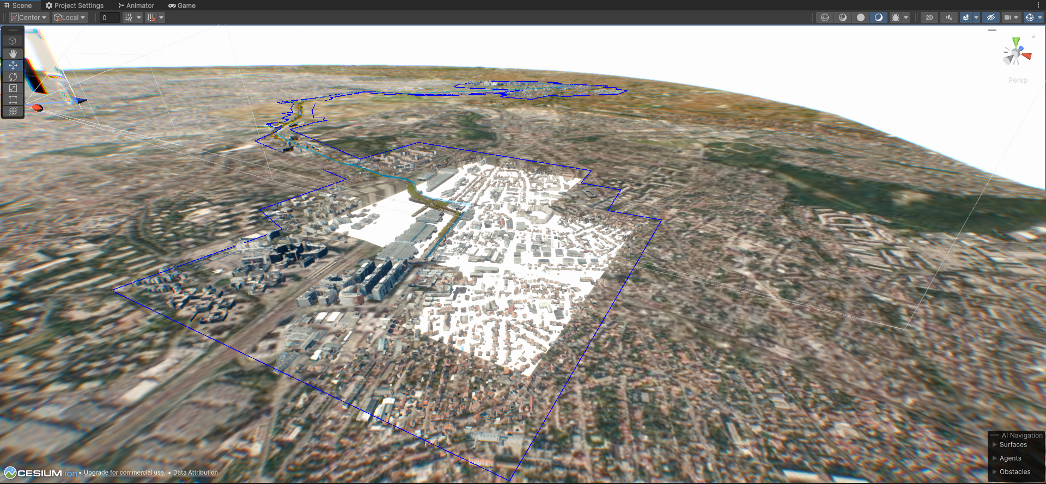1046x484 pixels.
Task: Click the red move handle on the camera gizmo
Action: [37, 107]
